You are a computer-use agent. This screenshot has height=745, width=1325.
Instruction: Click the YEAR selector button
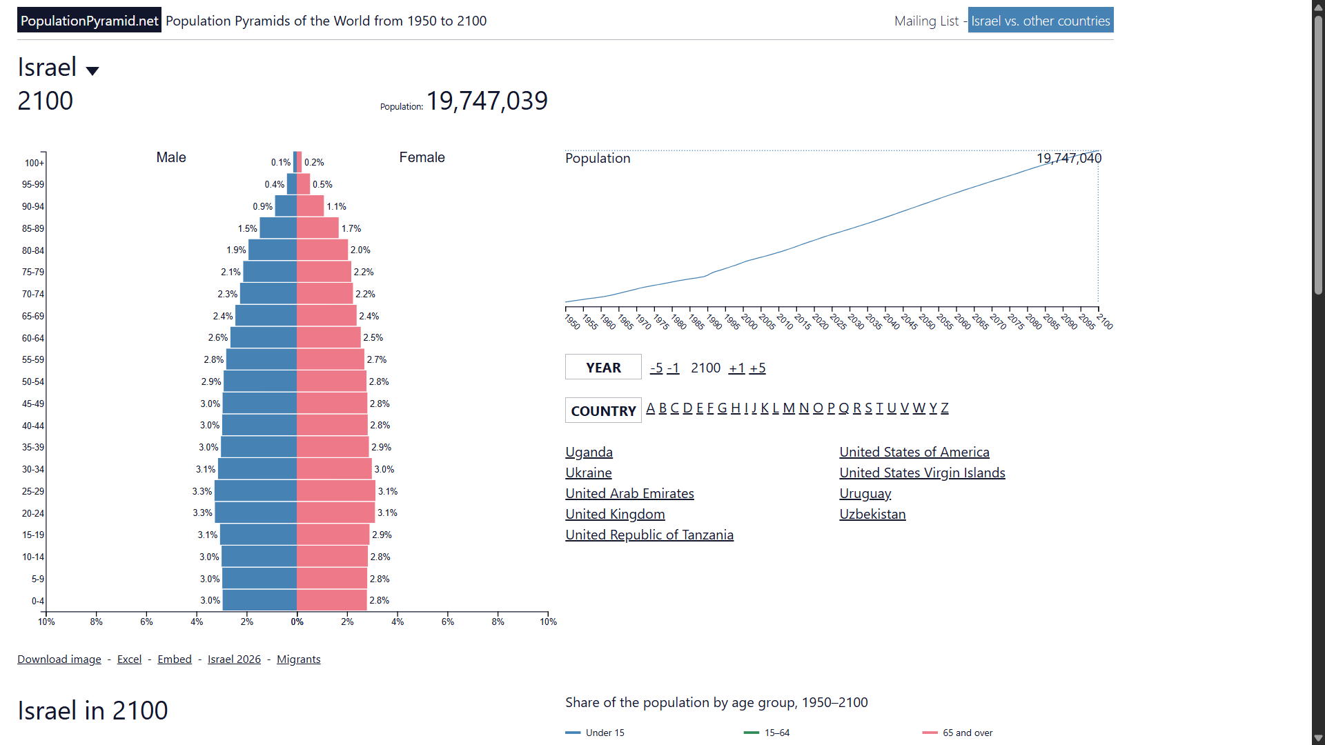(603, 367)
